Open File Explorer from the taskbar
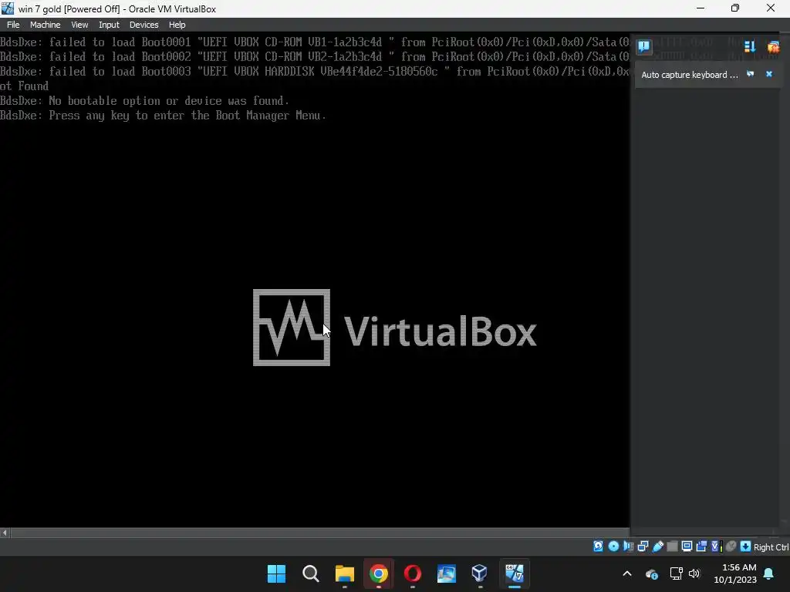 click(x=345, y=573)
